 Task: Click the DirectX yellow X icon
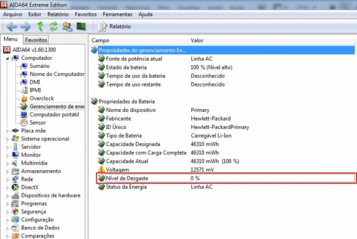point(15,187)
